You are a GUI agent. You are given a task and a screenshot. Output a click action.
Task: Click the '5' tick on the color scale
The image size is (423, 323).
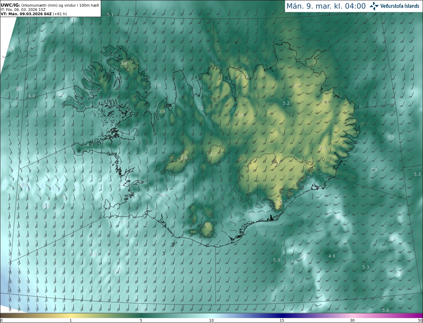141,320
